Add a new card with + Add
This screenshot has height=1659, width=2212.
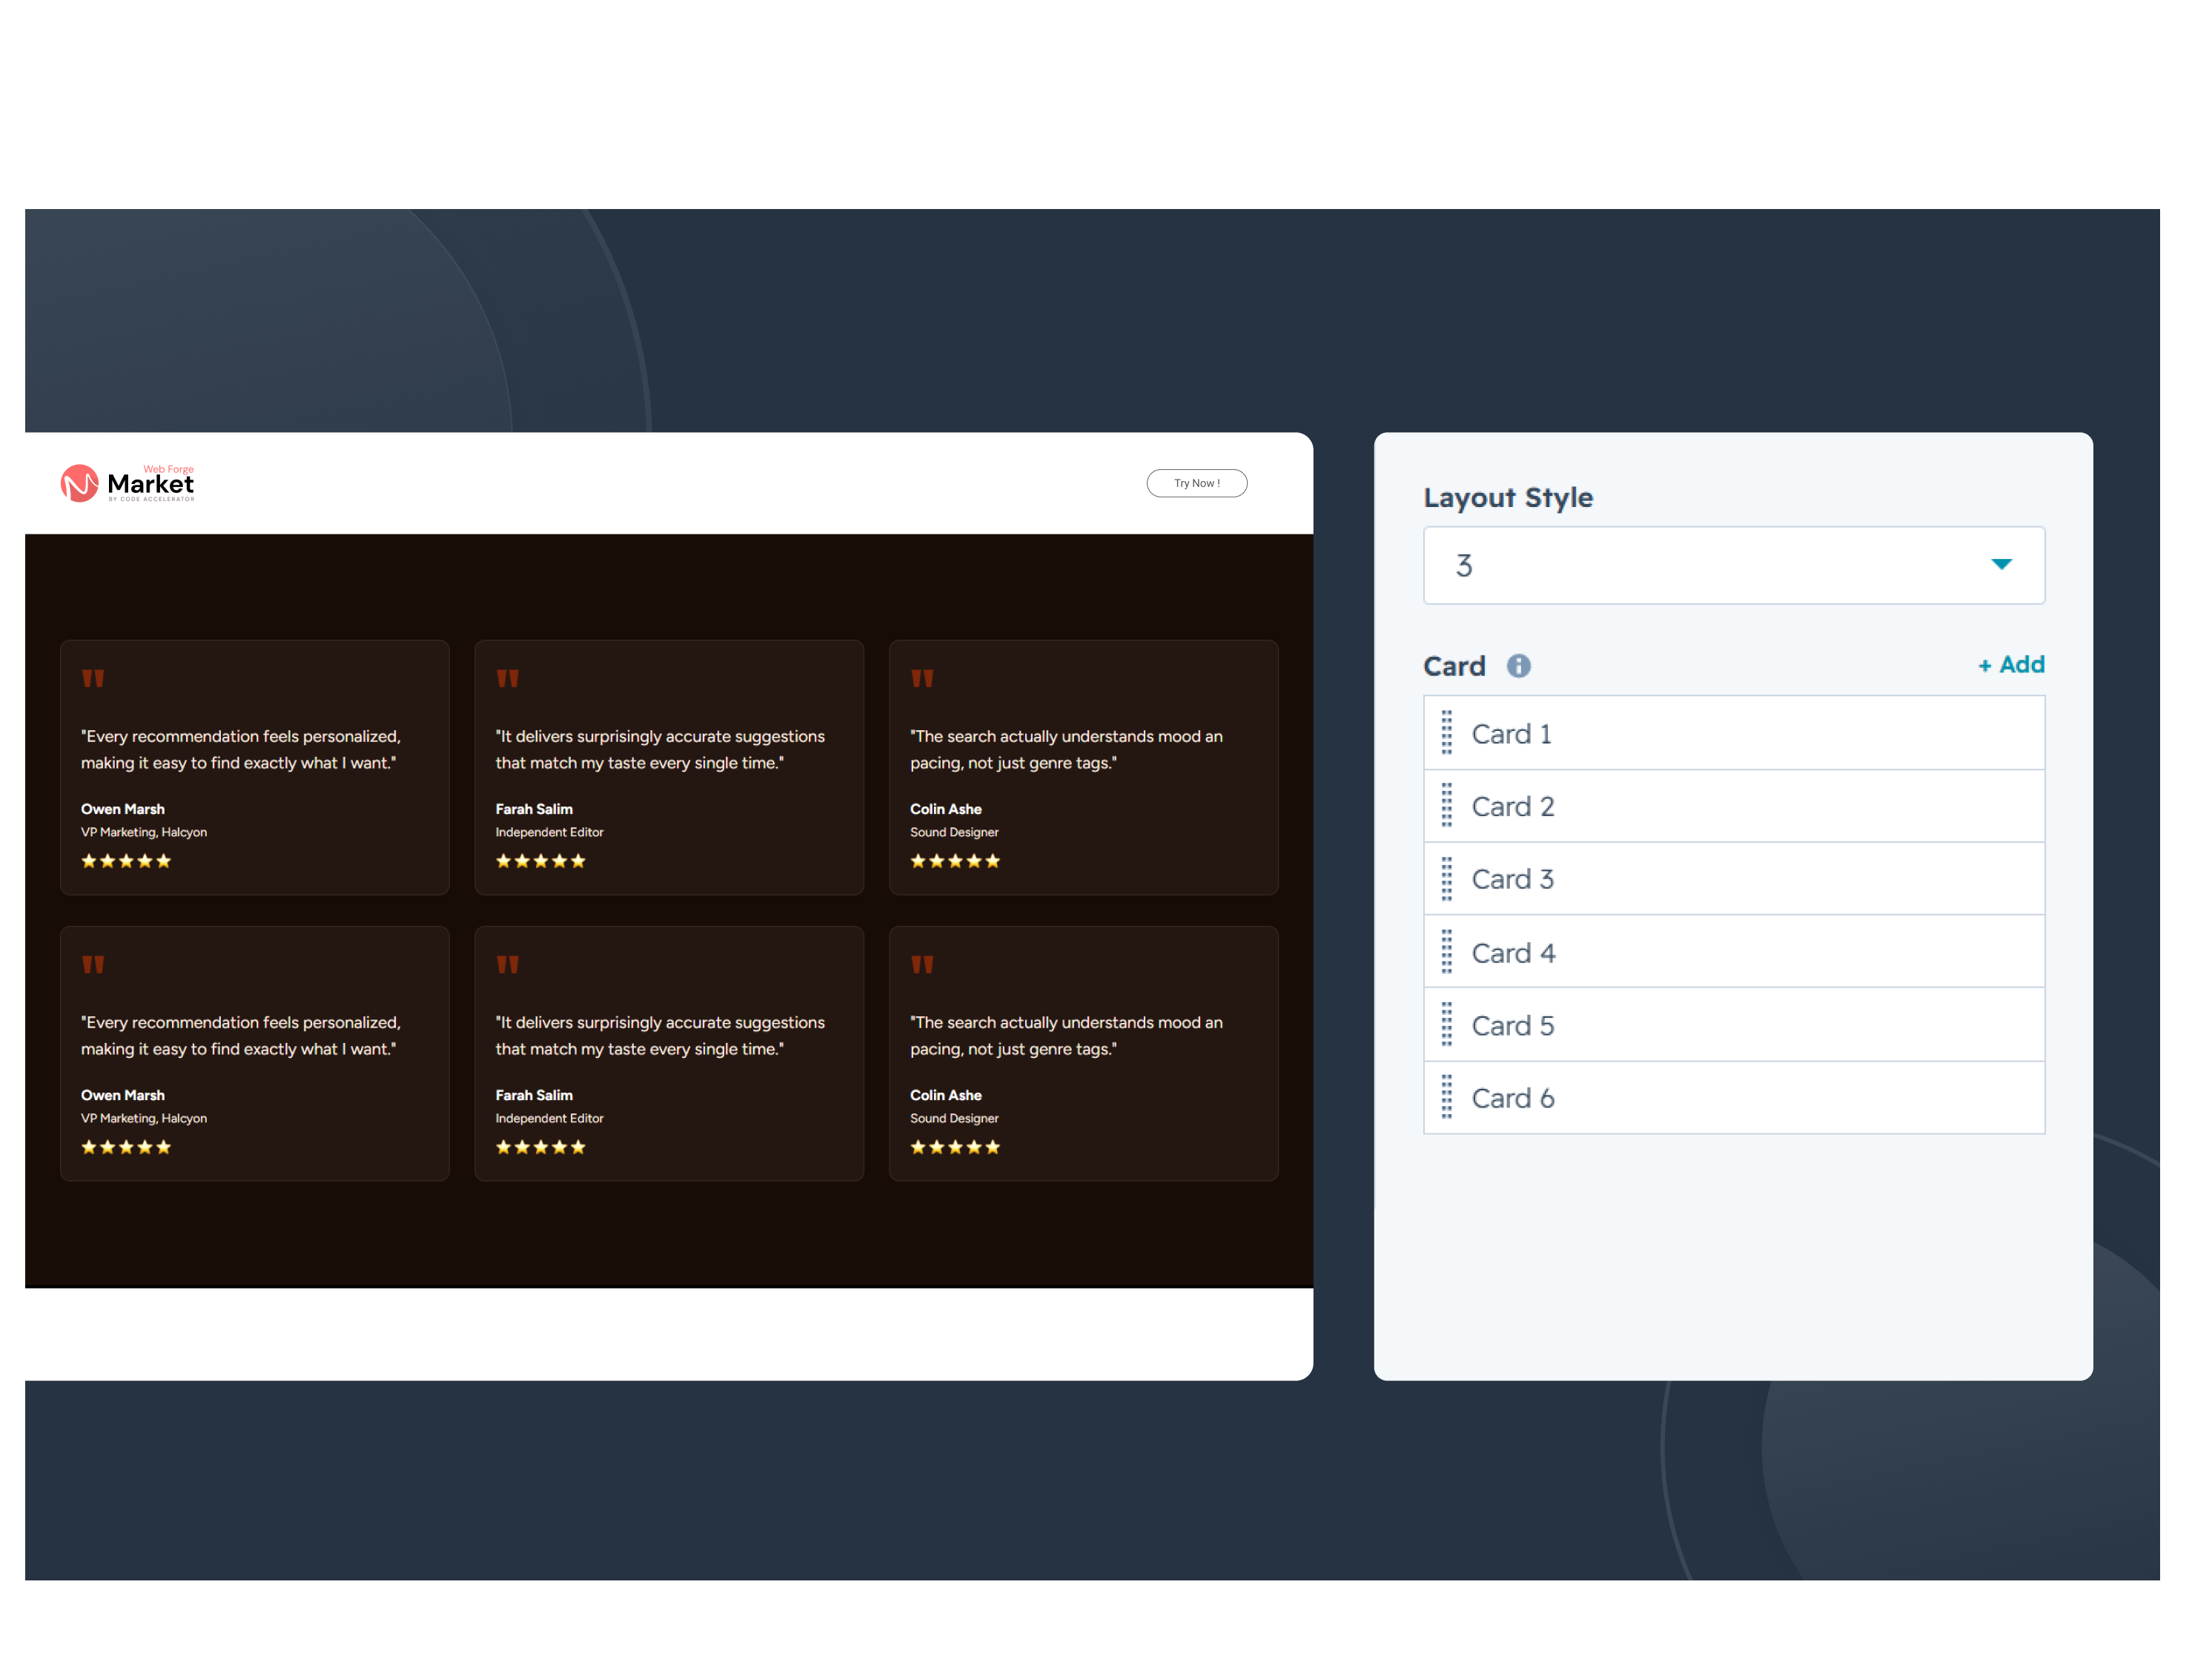click(x=2010, y=665)
